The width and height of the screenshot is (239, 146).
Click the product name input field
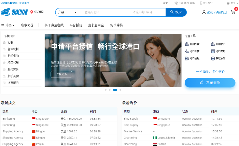pyautogui.click(x=104, y=12)
